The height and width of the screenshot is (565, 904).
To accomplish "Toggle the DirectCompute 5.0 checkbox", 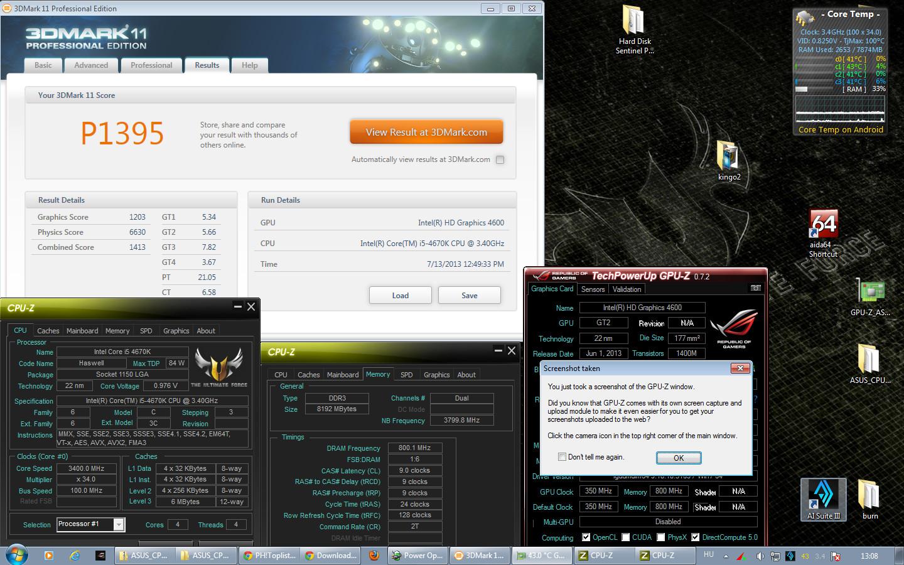I will tap(696, 537).
